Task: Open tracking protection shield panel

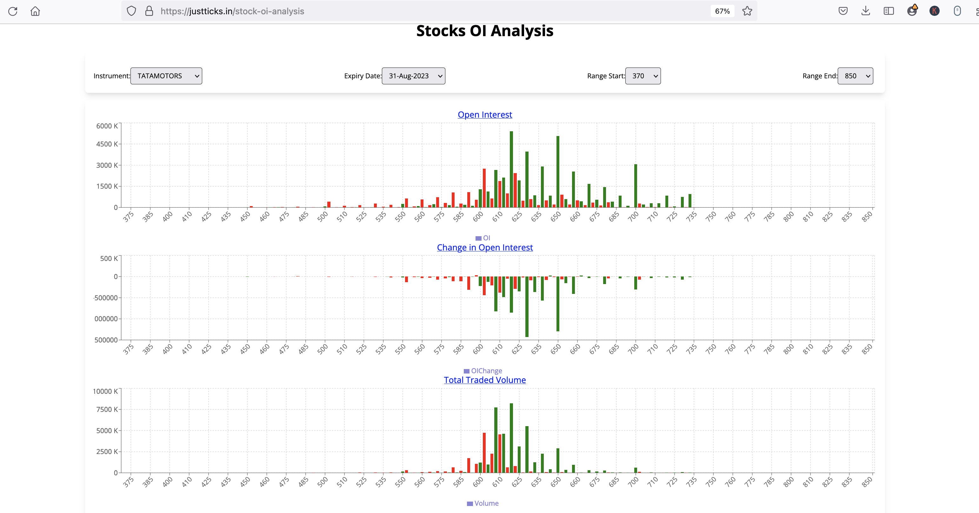Action: (x=131, y=11)
